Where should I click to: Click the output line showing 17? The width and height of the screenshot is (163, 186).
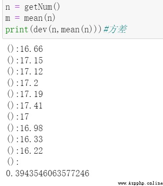click(x=18, y=116)
